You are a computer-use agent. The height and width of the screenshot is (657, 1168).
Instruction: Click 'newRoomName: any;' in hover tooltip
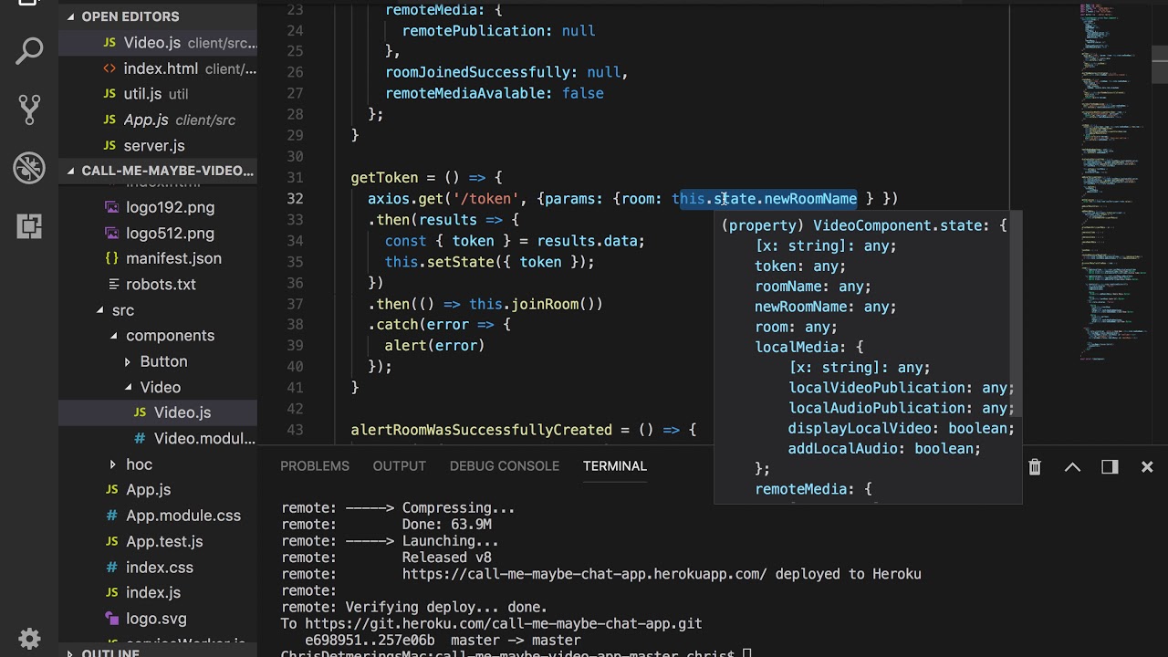click(826, 307)
